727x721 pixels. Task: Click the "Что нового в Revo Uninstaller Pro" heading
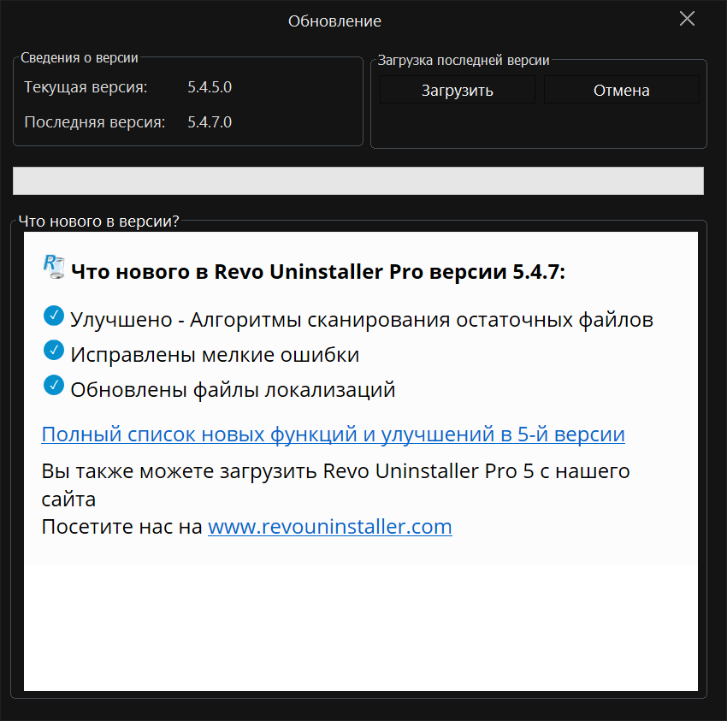point(318,272)
